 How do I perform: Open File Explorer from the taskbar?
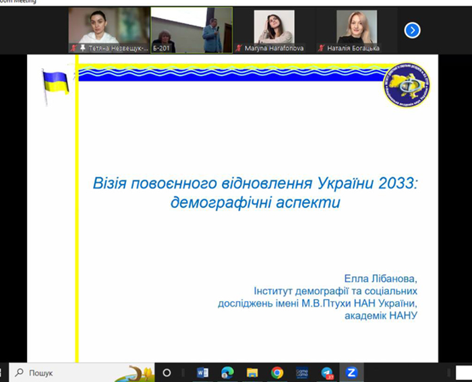pos(252,373)
